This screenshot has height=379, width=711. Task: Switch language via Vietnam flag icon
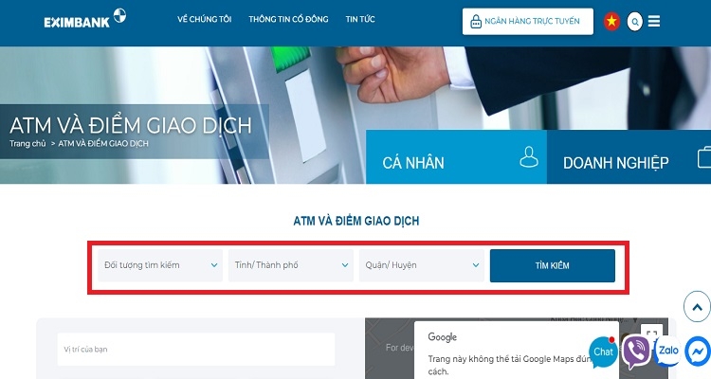coord(611,21)
